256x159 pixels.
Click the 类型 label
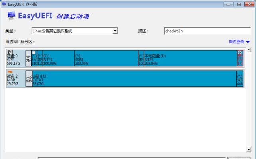click(10, 31)
